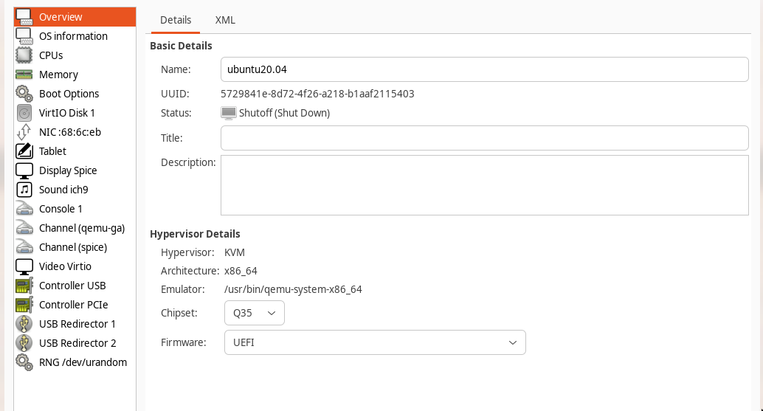Select the Sound ich9 music note icon

coord(24,190)
